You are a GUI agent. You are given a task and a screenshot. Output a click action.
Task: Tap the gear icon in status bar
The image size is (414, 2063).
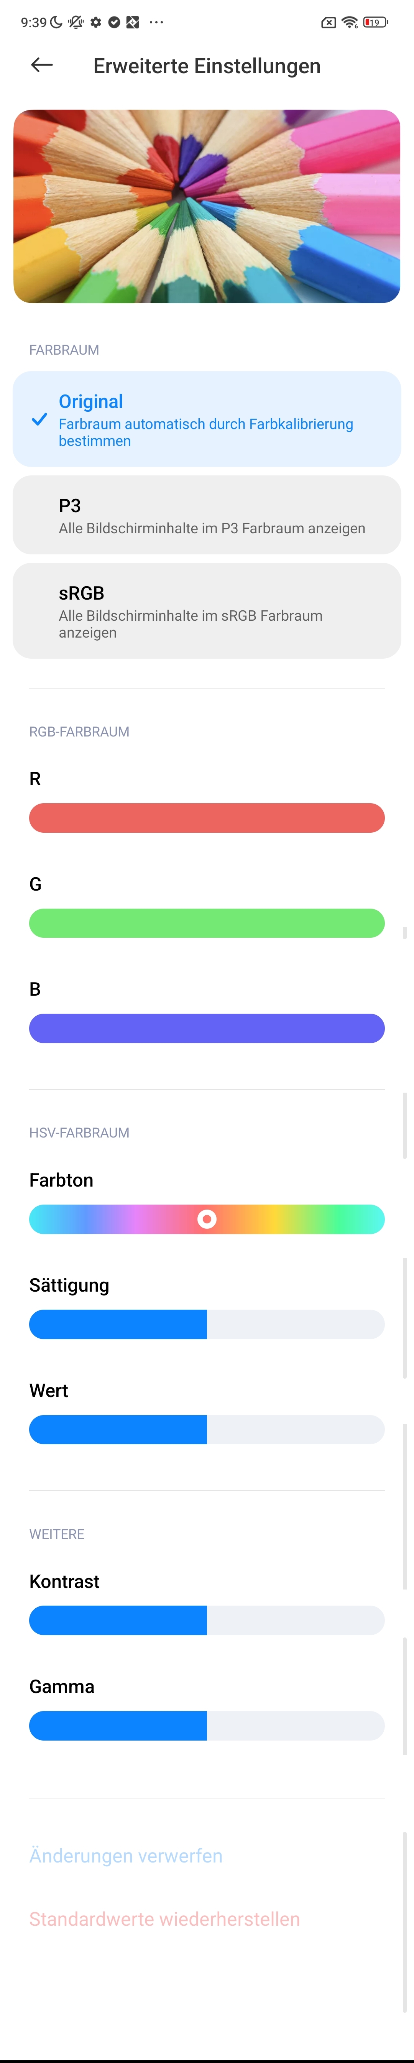[x=96, y=22]
